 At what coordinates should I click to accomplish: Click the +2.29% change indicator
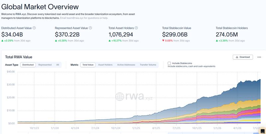coord(7,41)
